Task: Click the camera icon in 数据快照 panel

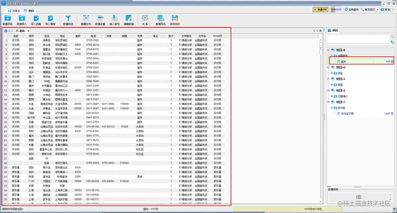Action: point(359,197)
